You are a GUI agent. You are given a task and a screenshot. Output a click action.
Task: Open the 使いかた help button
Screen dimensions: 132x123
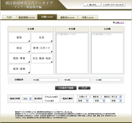(x=92, y=5)
